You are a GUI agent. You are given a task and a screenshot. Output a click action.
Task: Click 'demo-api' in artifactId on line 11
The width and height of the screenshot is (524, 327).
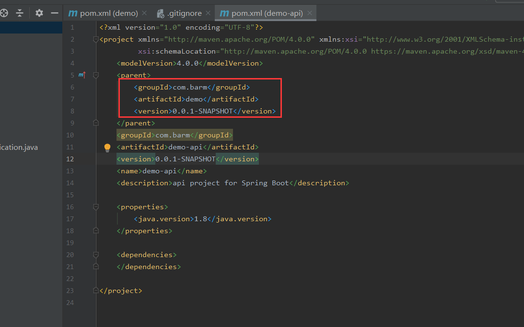(x=186, y=147)
